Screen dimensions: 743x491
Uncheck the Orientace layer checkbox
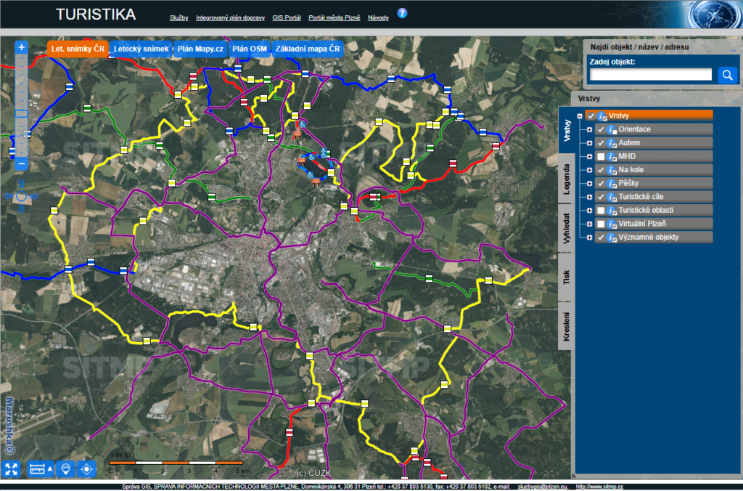[601, 129]
